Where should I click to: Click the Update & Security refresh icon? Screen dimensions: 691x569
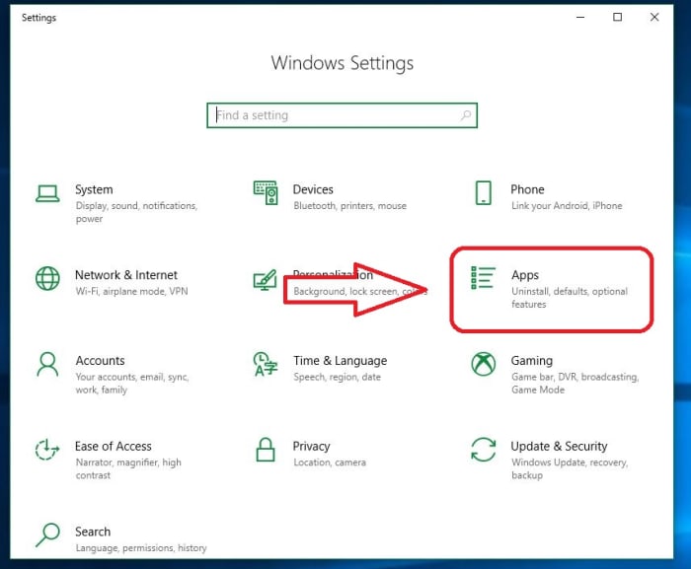(x=484, y=450)
